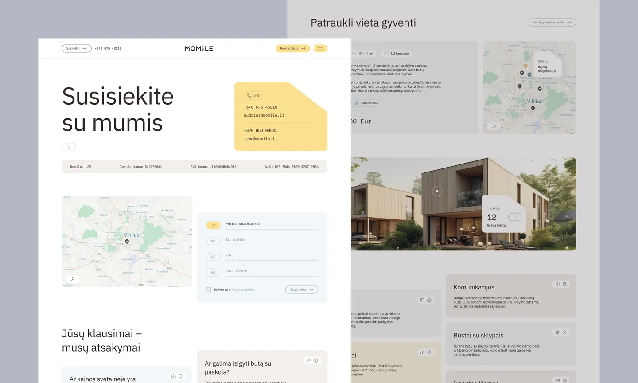Screen dimensions: 638x383
Task: Open the yellow hamburger menu button
Action: pyautogui.click(x=320, y=48)
